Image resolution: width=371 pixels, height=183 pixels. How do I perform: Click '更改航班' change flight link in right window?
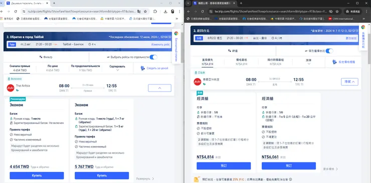click(350, 38)
